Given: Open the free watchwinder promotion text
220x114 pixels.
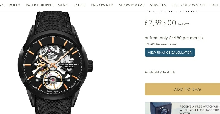Looking at the screenshot, I should [x=200, y=110].
